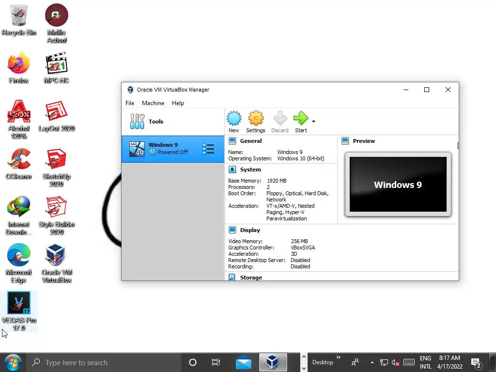Click the Display section screen icon
496x372 pixels.
point(232,230)
